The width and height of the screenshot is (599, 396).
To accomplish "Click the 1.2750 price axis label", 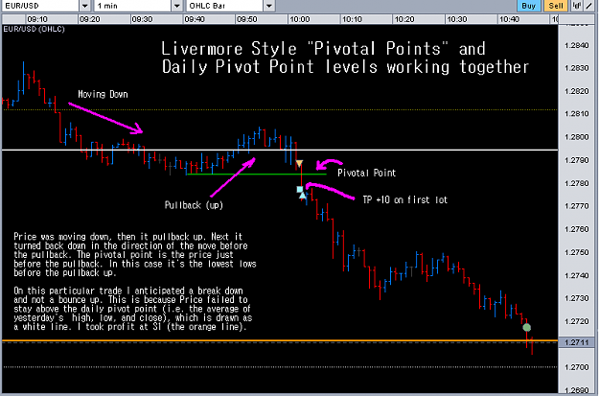I will tap(576, 252).
